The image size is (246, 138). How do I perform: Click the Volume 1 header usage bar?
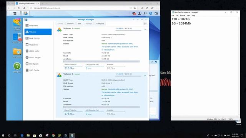[128, 31]
